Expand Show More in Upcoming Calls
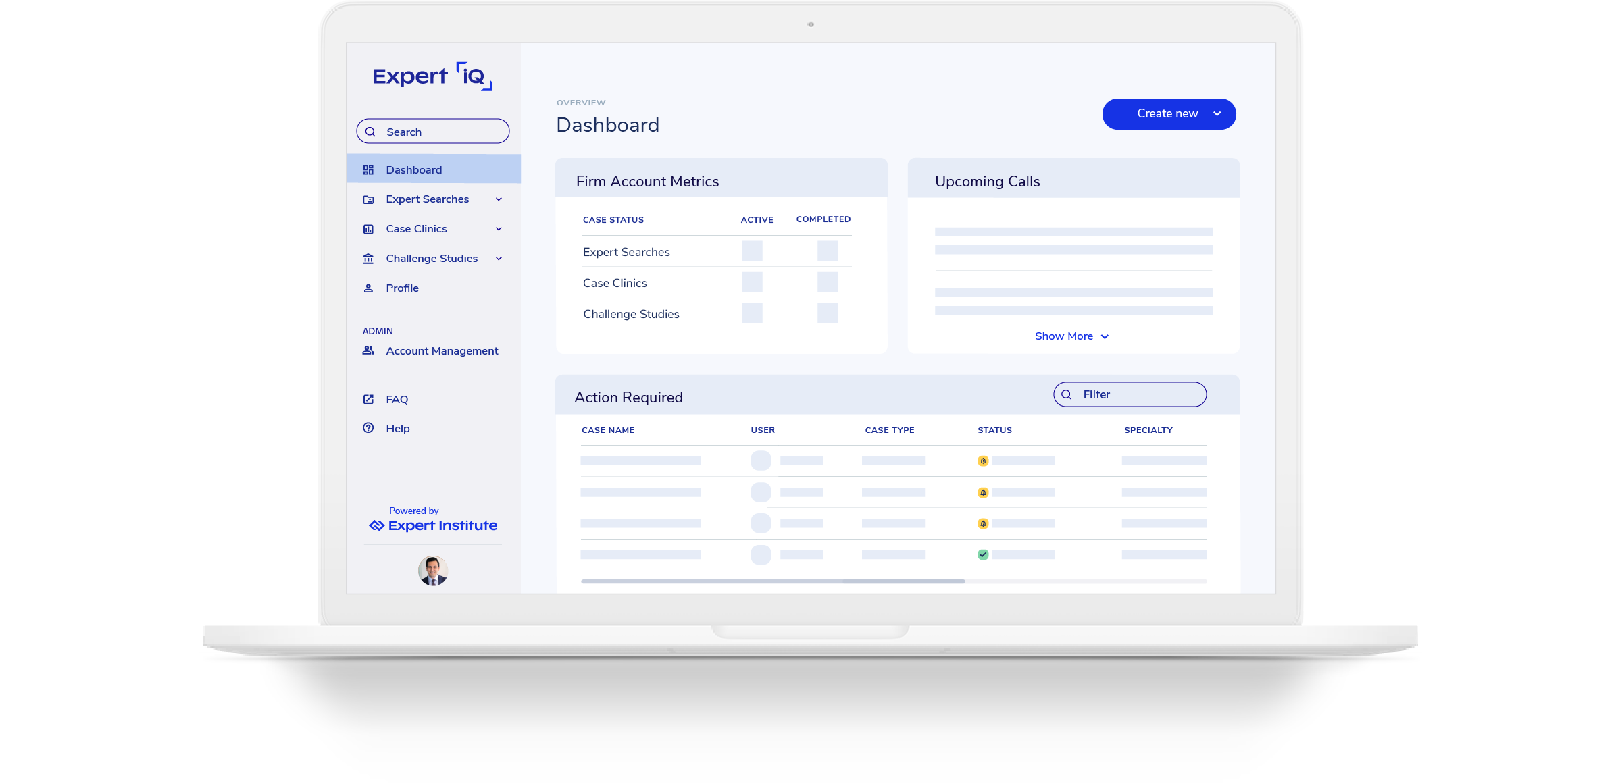 [1071, 336]
